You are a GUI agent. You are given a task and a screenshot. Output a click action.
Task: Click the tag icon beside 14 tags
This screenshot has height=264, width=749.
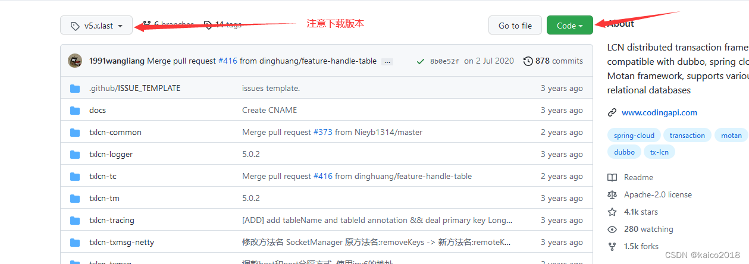pyautogui.click(x=208, y=25)
